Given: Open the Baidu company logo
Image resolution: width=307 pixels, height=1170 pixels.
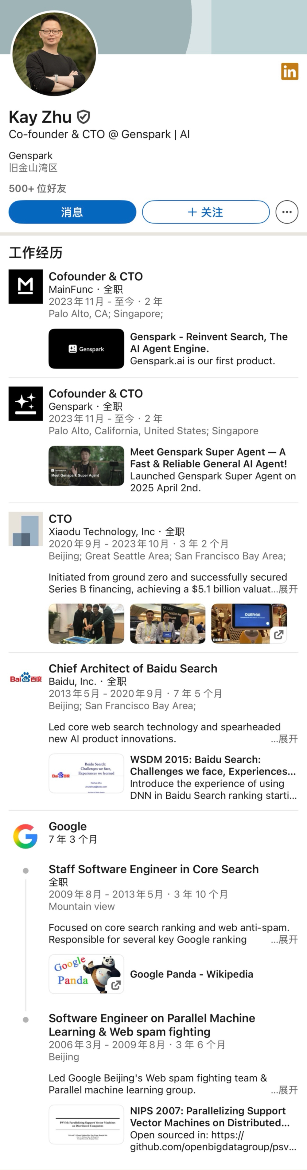Looking at the screenshot, I should tap(25, 679).
